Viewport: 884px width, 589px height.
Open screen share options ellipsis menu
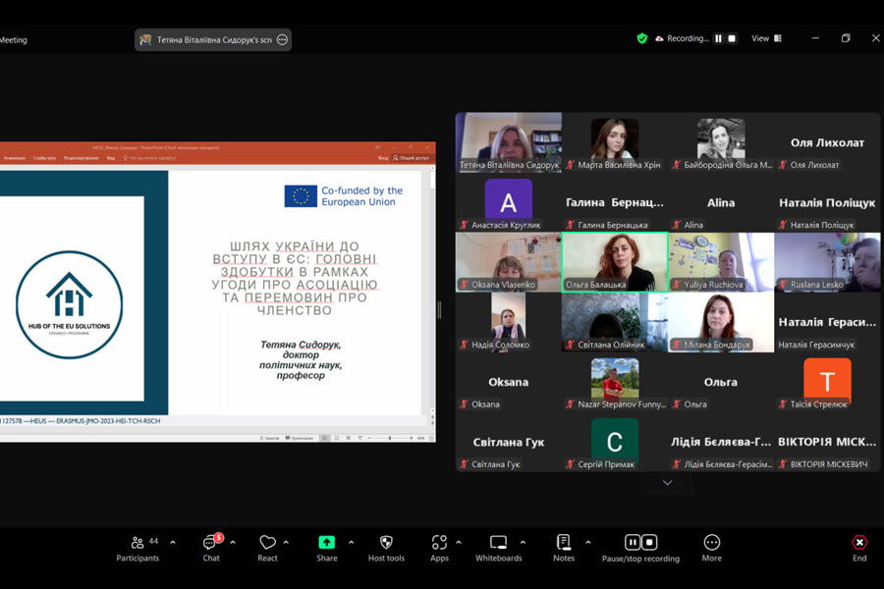282,40
